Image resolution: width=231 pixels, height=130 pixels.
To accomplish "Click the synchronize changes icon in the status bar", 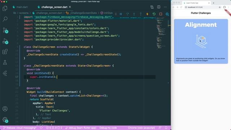I will (x=41, y=128).
